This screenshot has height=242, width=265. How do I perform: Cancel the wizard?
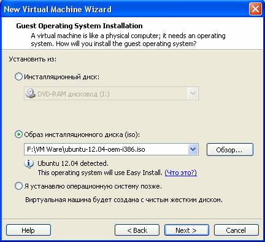coord(236,230)
